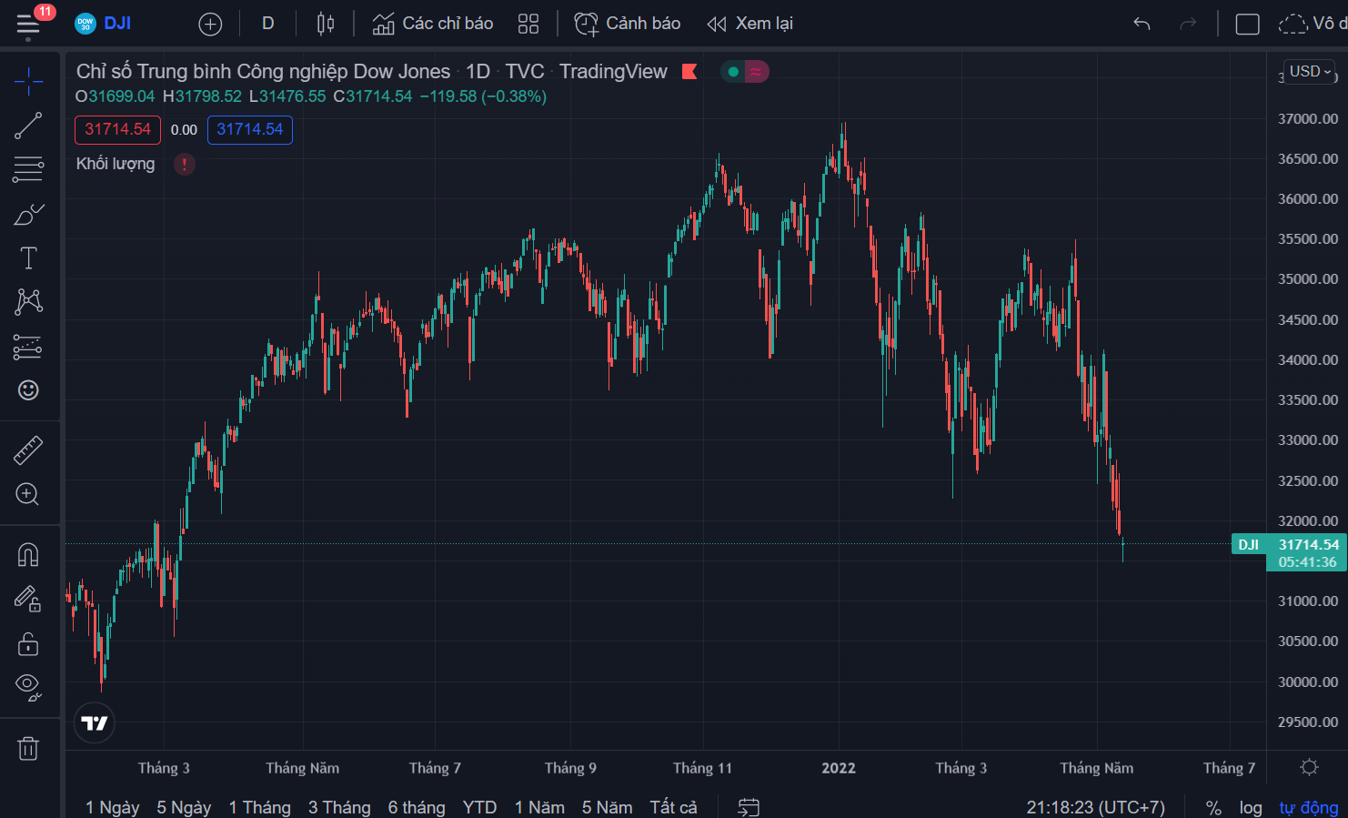Select the brush drawing tool
The height and width of the screenshot is (818, 1348).
[28, 214]
